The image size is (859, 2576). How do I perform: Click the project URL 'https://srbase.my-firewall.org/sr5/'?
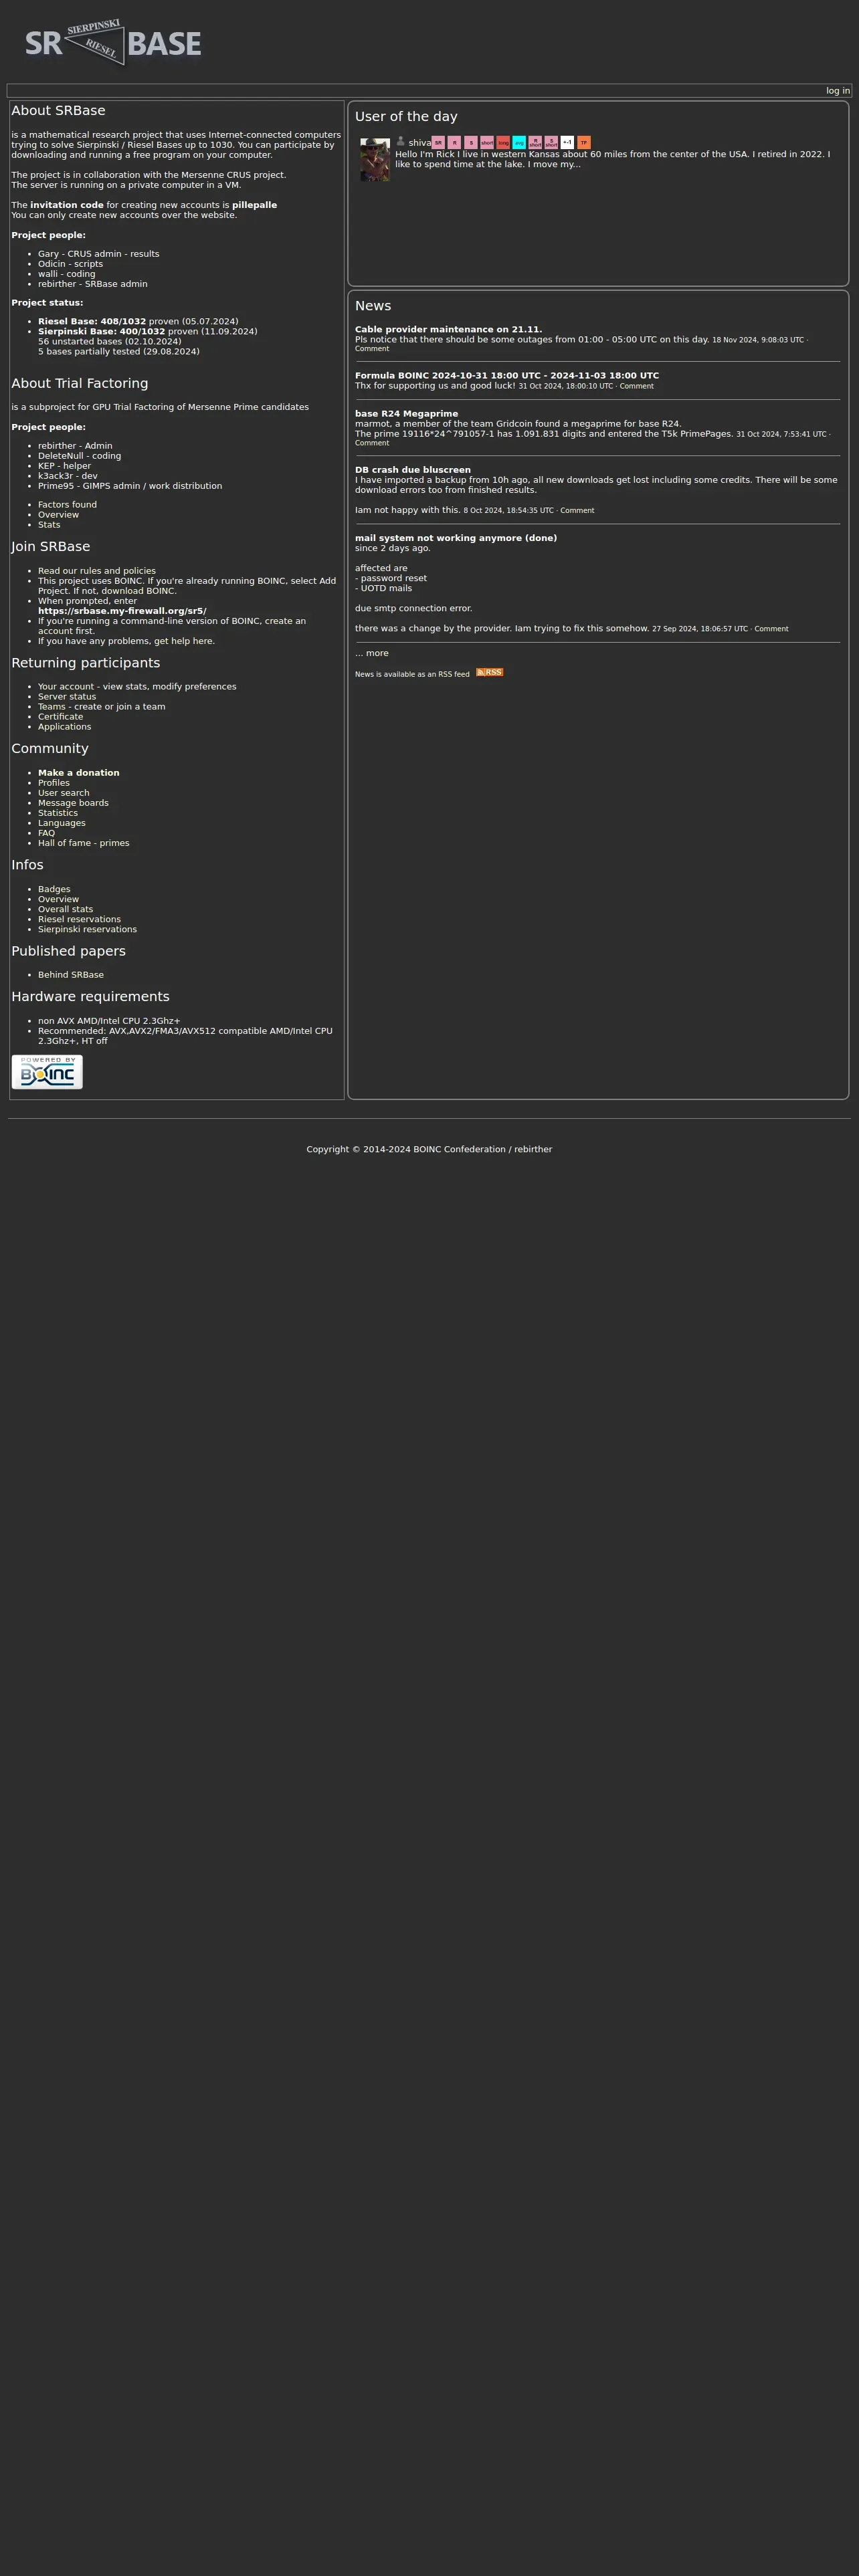pos(122,611)
